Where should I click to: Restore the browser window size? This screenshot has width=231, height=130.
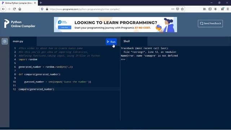pos(219,3)
